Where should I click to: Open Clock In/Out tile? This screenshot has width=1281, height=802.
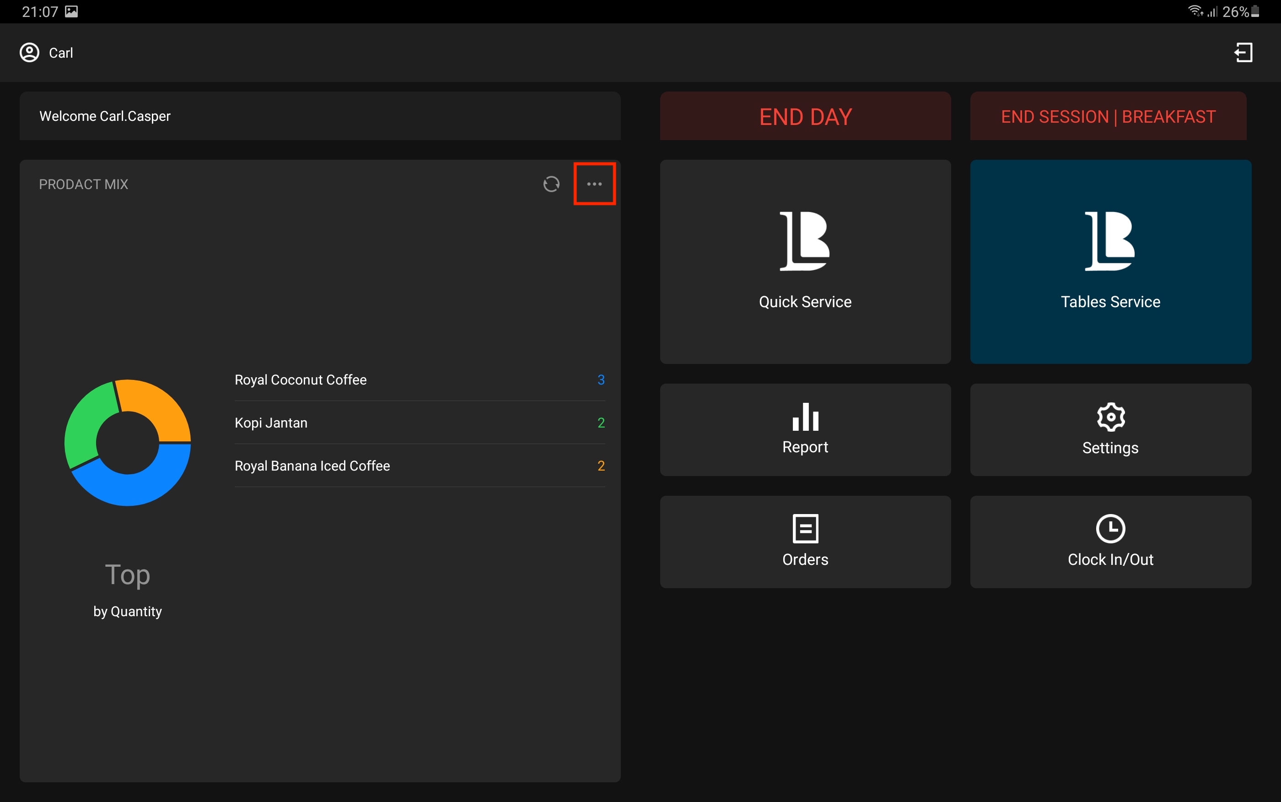[x=1110, y=541]
